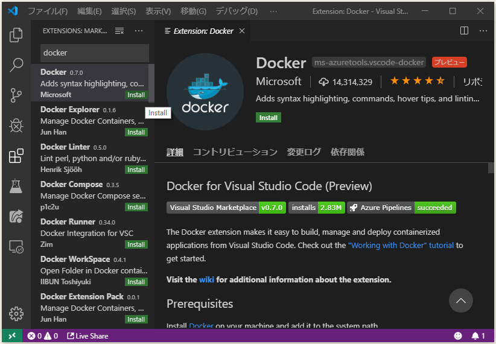
Task: Click the Visual Studio Marketplace v0.7.0 badge
Action: (226, 208)
